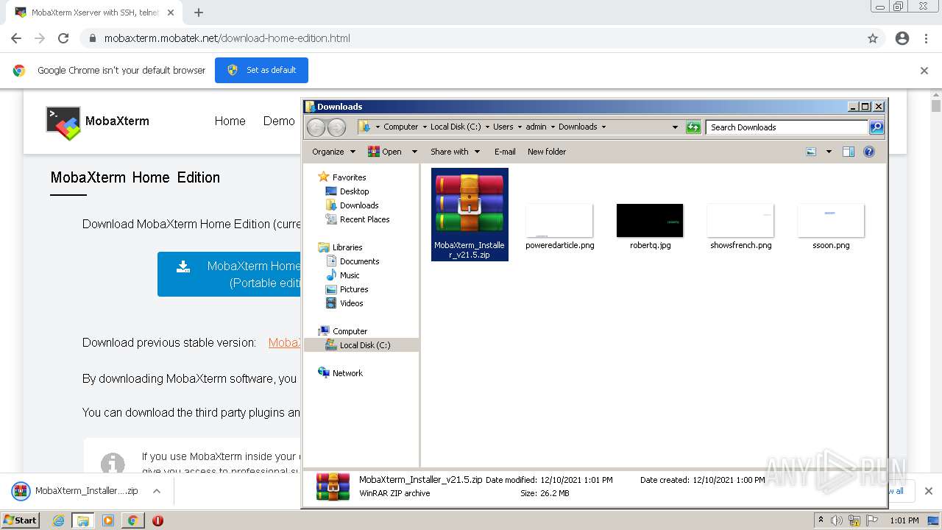Select the showsfrench.png thumbnail

point(740,227)
